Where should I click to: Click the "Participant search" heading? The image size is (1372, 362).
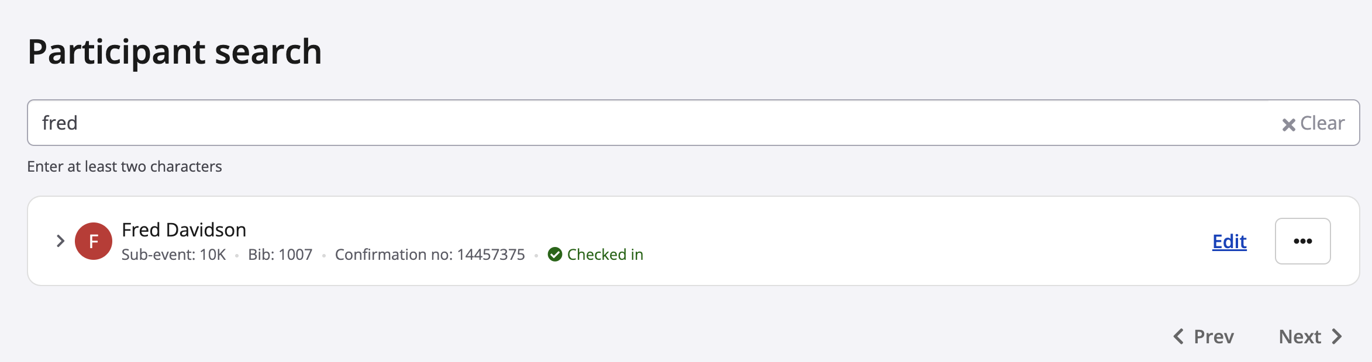[x=175, y=51]
